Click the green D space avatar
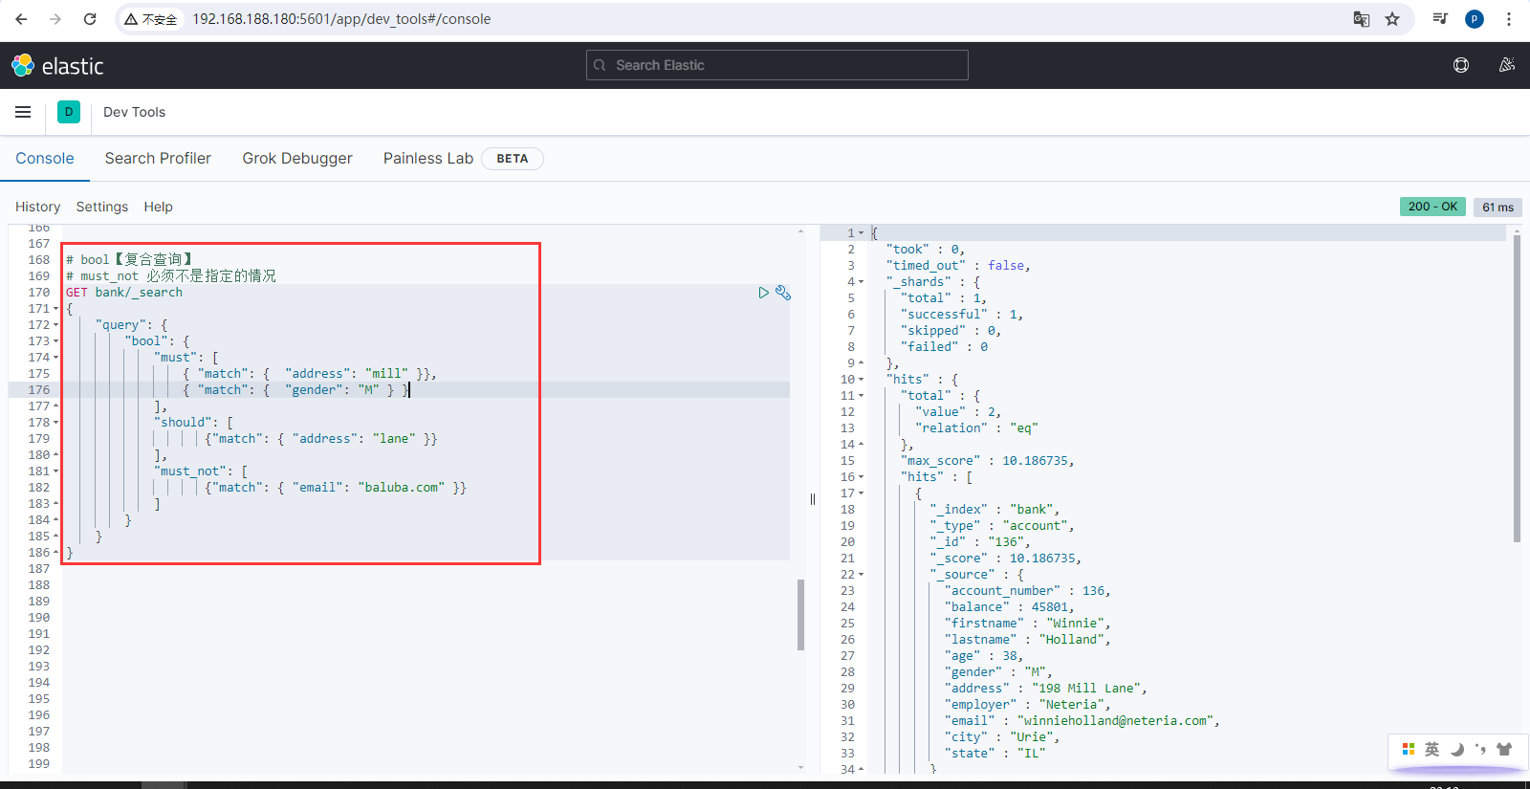Viewport: 1530px width, 789px height. click(x=69, y=112)
